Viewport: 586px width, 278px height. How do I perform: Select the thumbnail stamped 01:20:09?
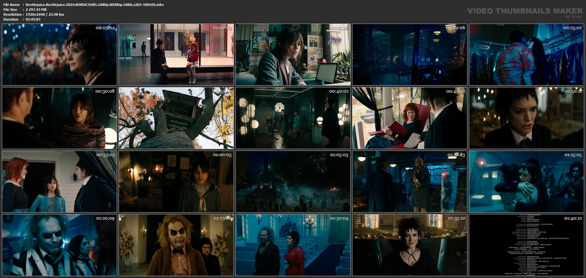click(x=60, y=245)
